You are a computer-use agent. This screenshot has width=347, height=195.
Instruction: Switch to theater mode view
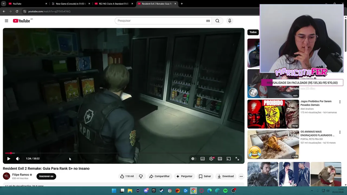point(220,159)
